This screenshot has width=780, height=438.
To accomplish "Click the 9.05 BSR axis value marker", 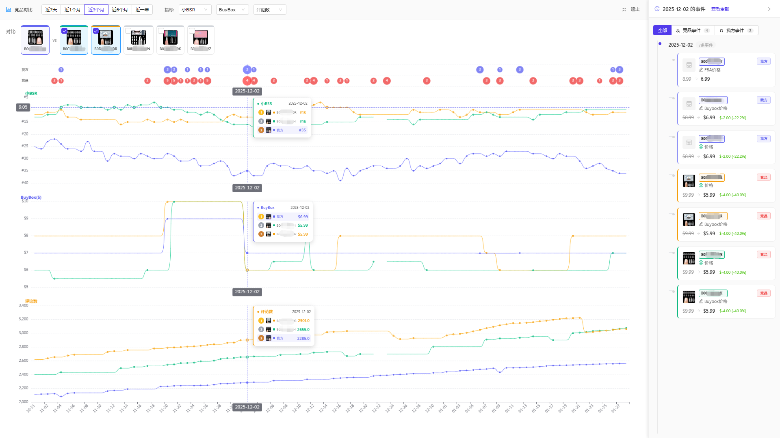I will [23, 107].
